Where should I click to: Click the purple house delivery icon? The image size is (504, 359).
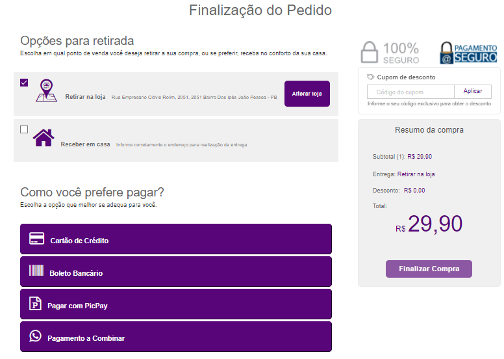click(x=44, y=138)
